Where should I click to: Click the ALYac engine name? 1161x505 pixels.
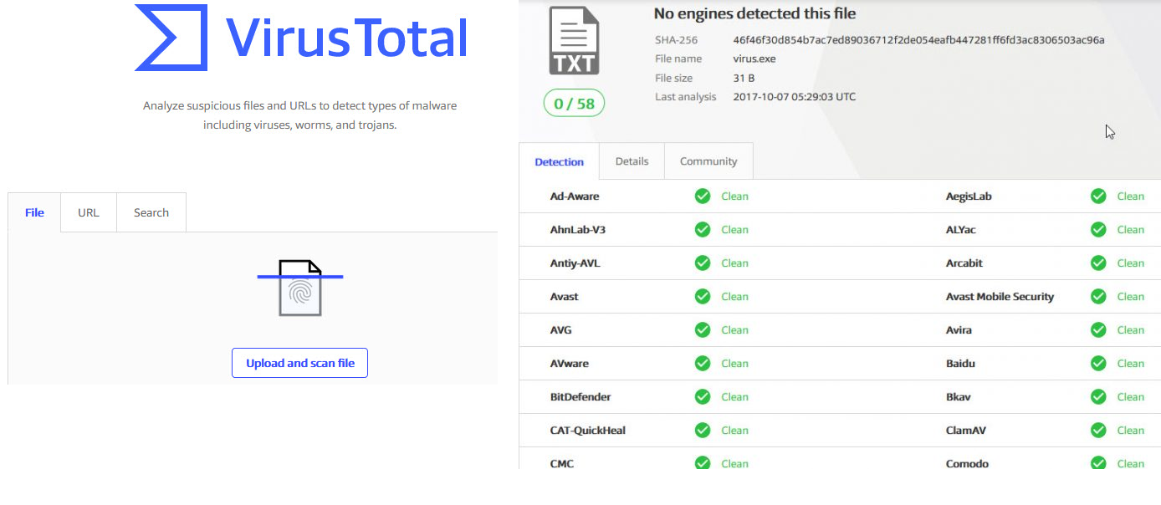(x=960, y=229)
